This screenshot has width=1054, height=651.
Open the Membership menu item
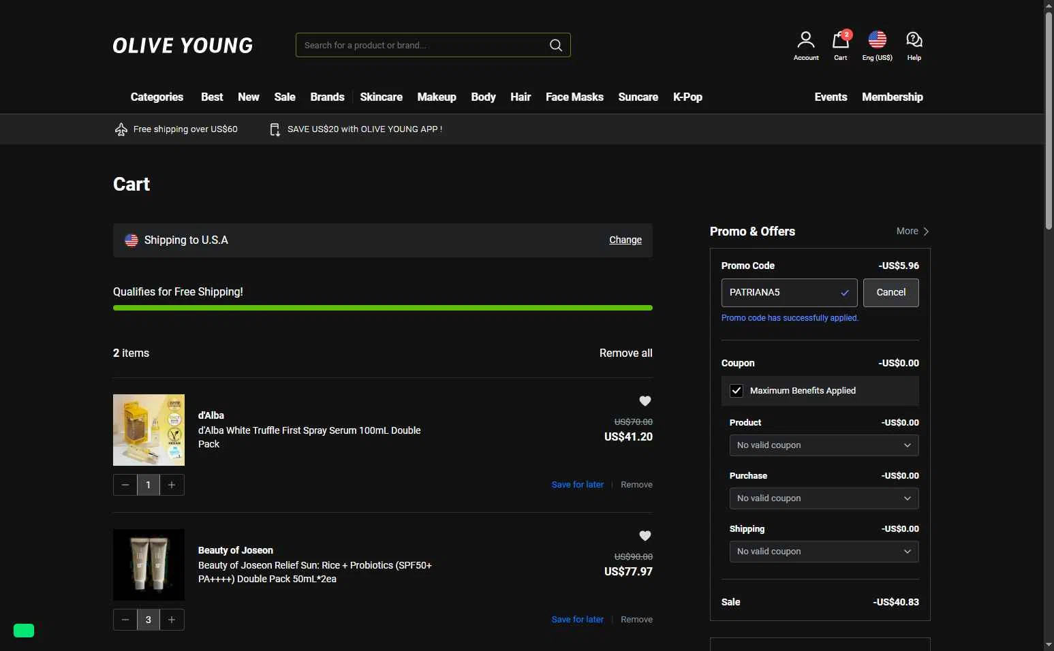tap(892, 97)
